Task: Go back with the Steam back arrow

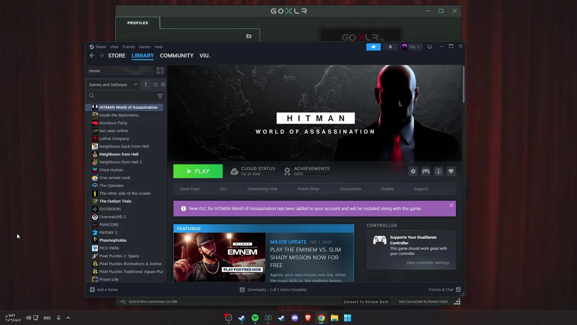Action: pos(92,56)
